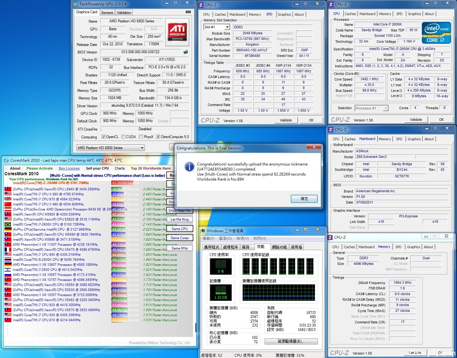This screenshot has height=358, width=457.
Task: Click the Please Activate menu item
Action: tap(40, 168)
